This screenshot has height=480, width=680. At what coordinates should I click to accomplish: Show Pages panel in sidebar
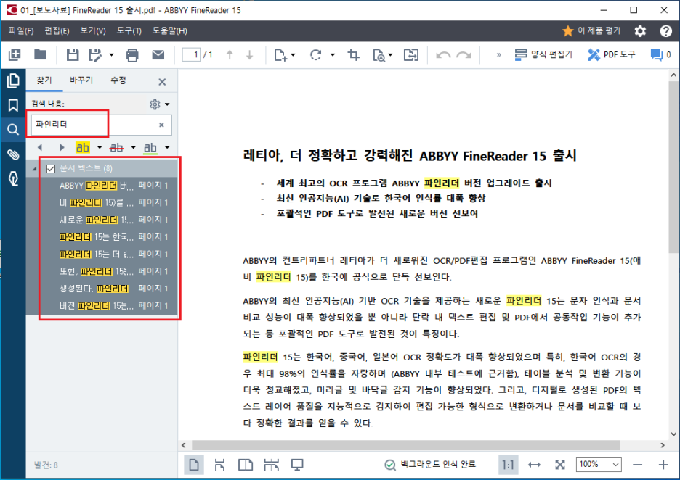[x=13, y=80]
